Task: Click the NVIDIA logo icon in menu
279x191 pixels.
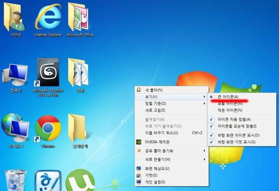Action: point(139,142)
